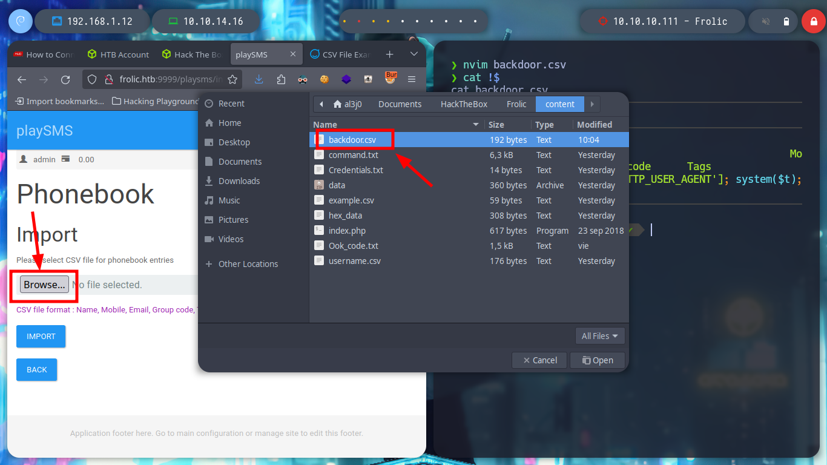Image resolution: width=827 pixels, height=465 pixels.
Task: Sort files by Name column header
Action: (x=397, y=125)
